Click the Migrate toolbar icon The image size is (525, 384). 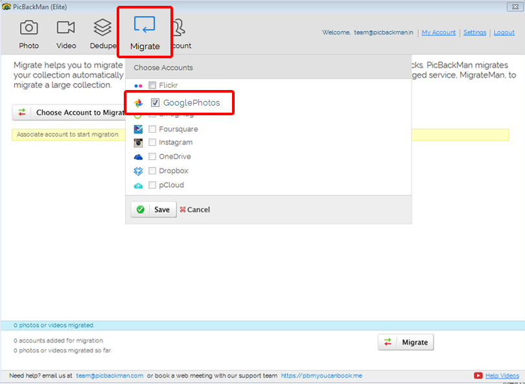[144, 26]
